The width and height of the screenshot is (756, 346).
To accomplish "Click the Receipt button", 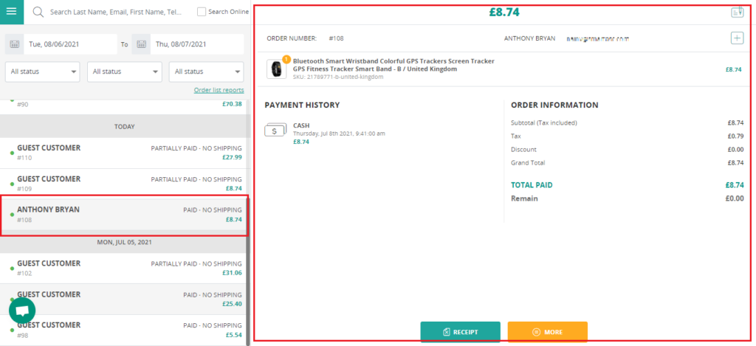I will point(460,332).
